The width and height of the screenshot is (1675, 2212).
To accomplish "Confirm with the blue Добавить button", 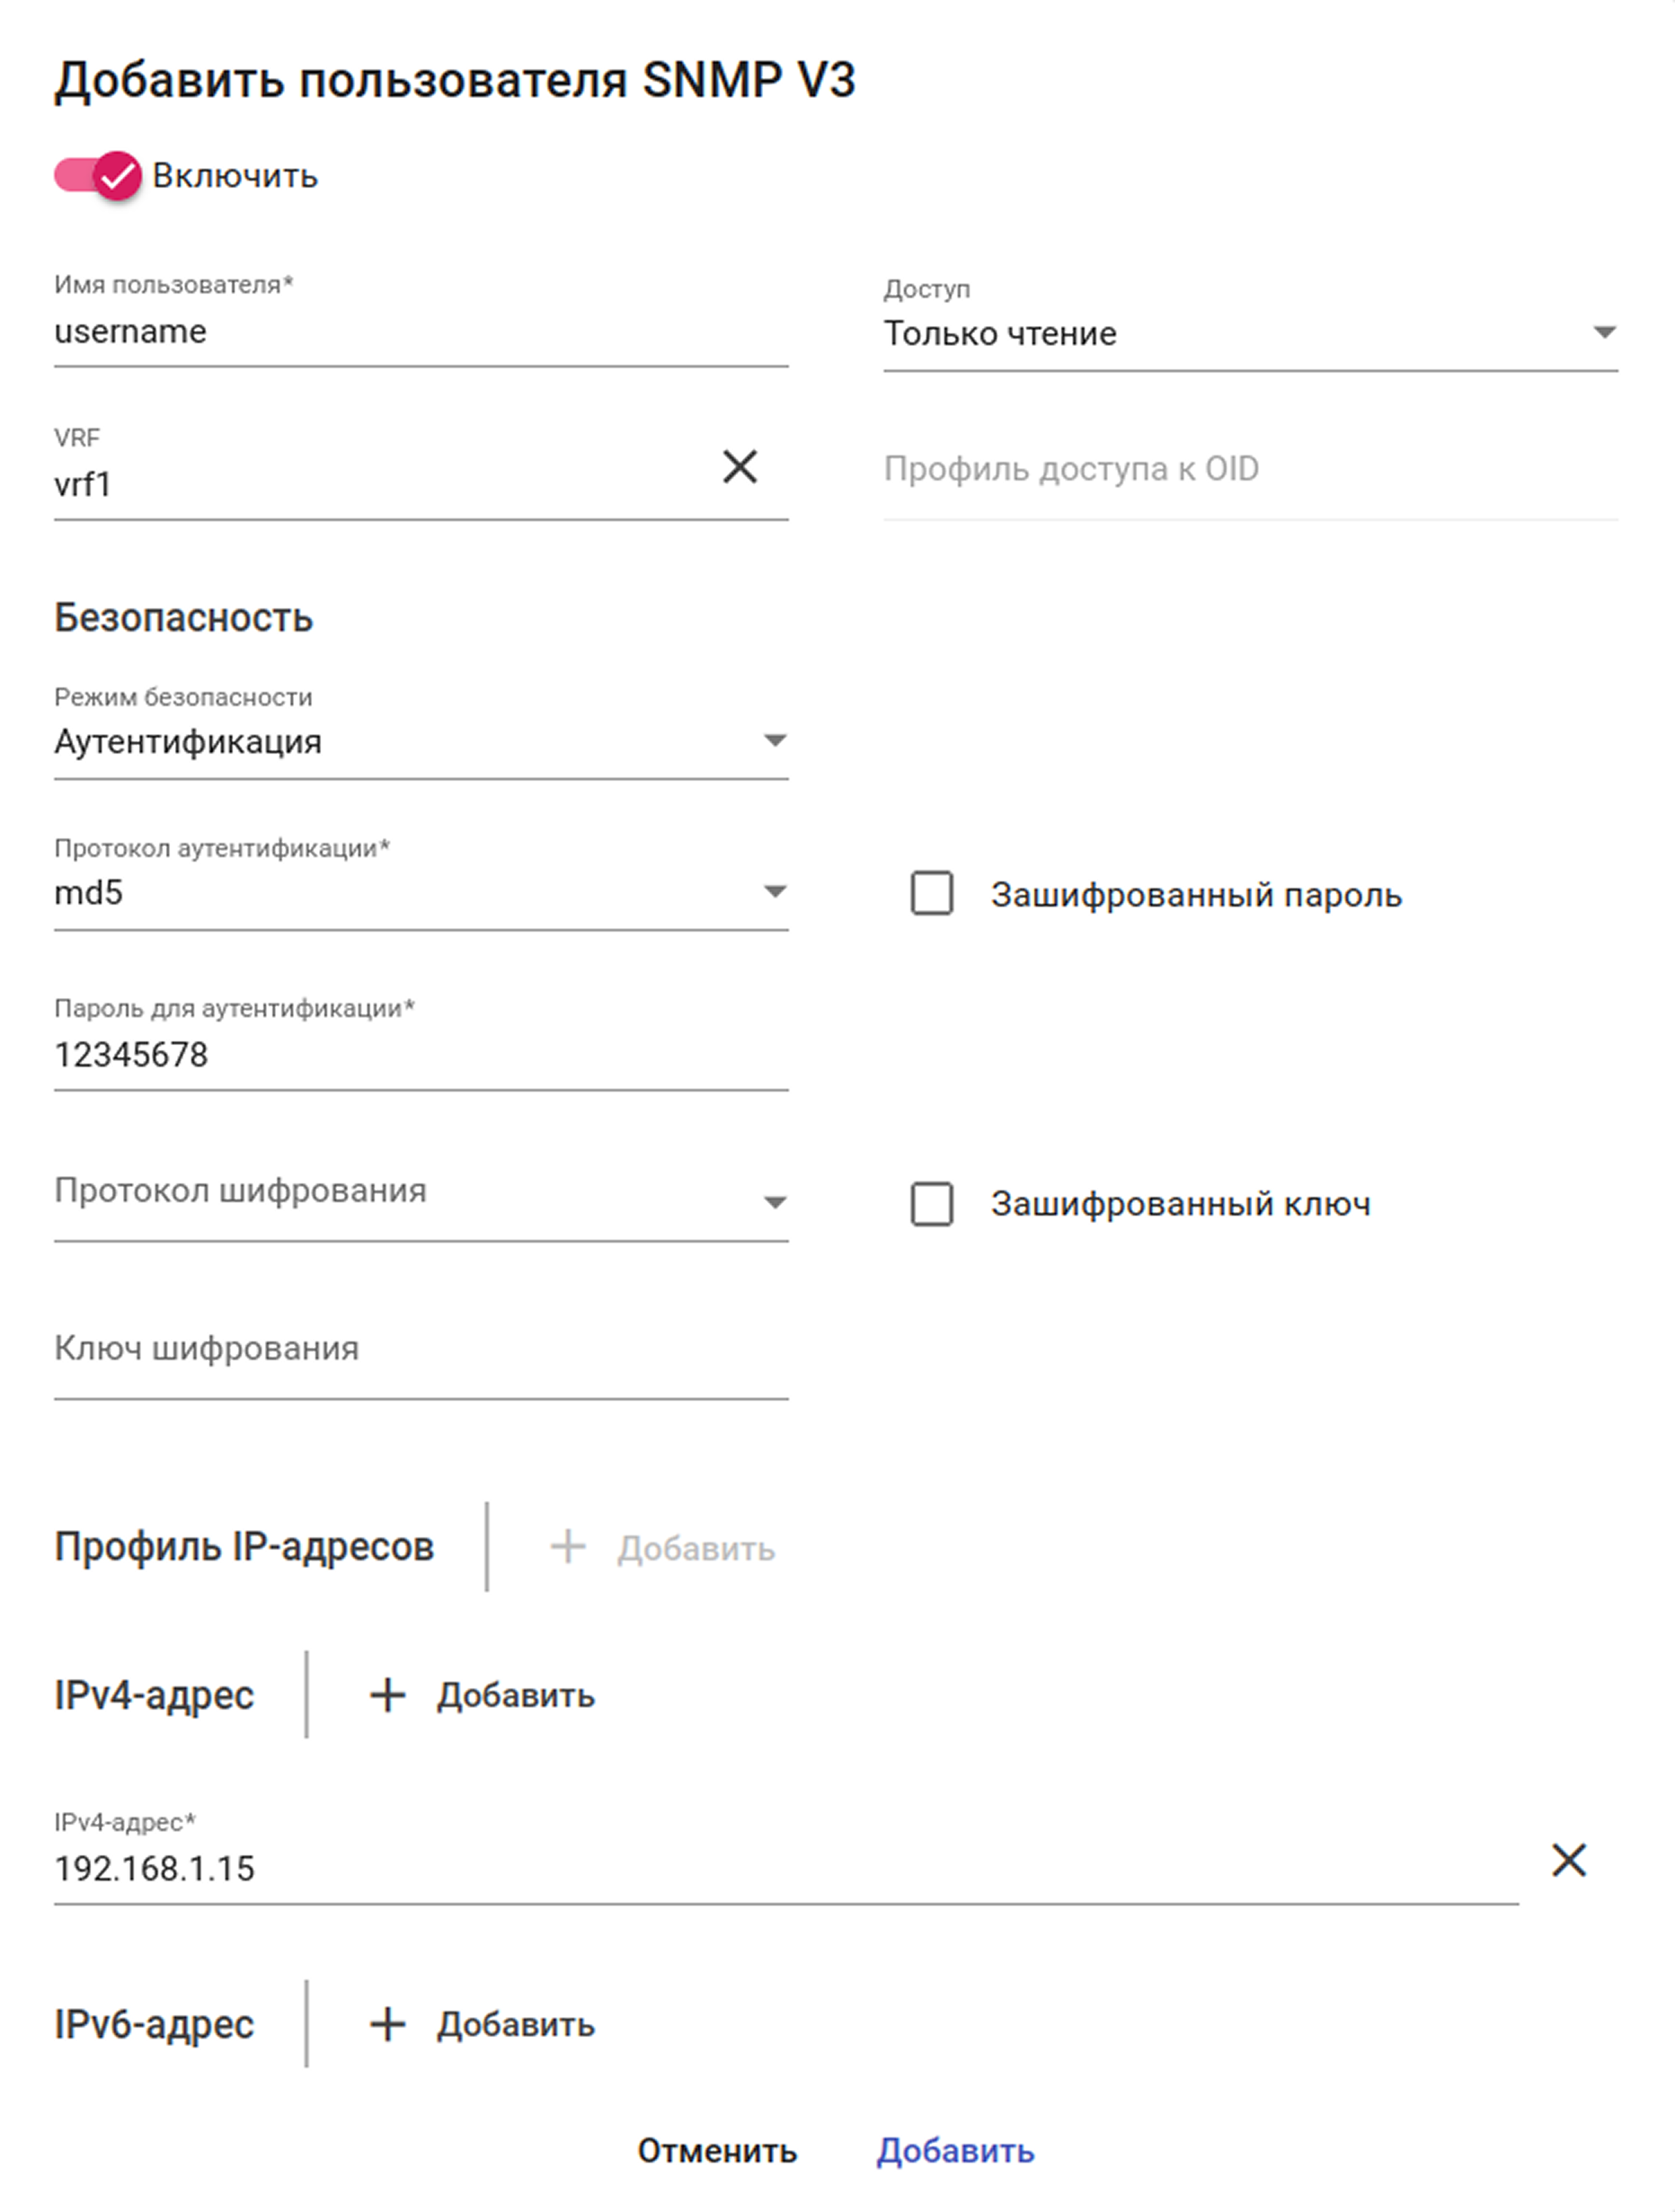I will pyautogui.click(x=955, y=2150).
